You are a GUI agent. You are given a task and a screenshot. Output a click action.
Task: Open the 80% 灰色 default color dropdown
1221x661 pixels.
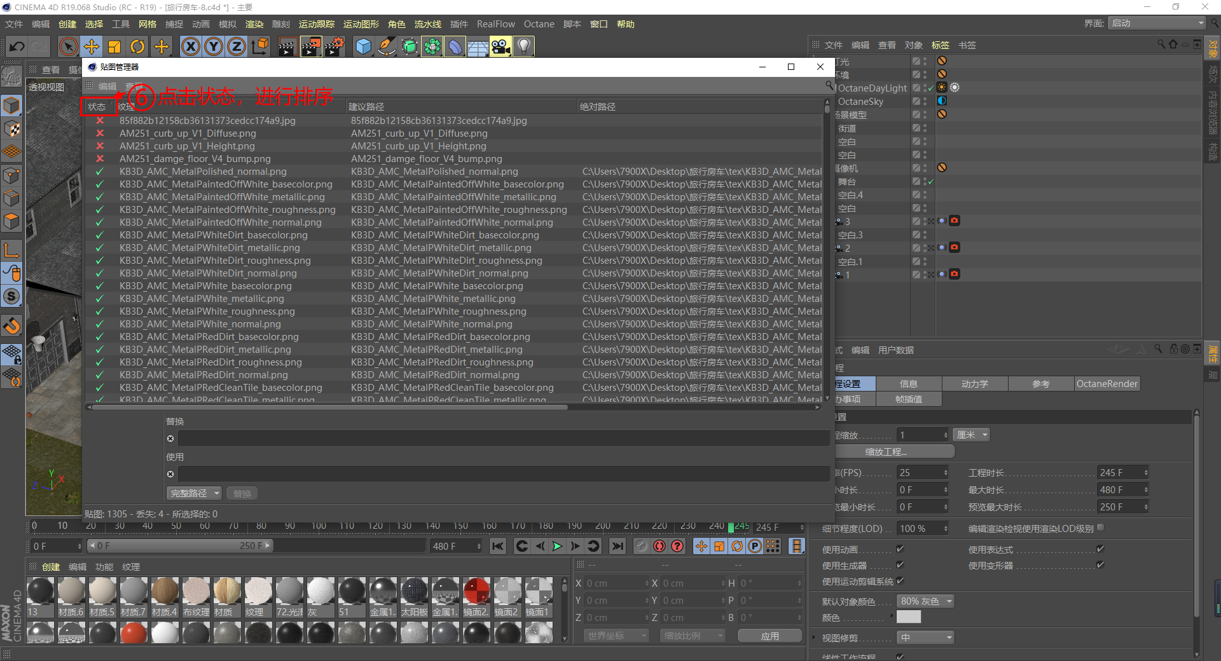pyautogui.click(x=926, y=601)
